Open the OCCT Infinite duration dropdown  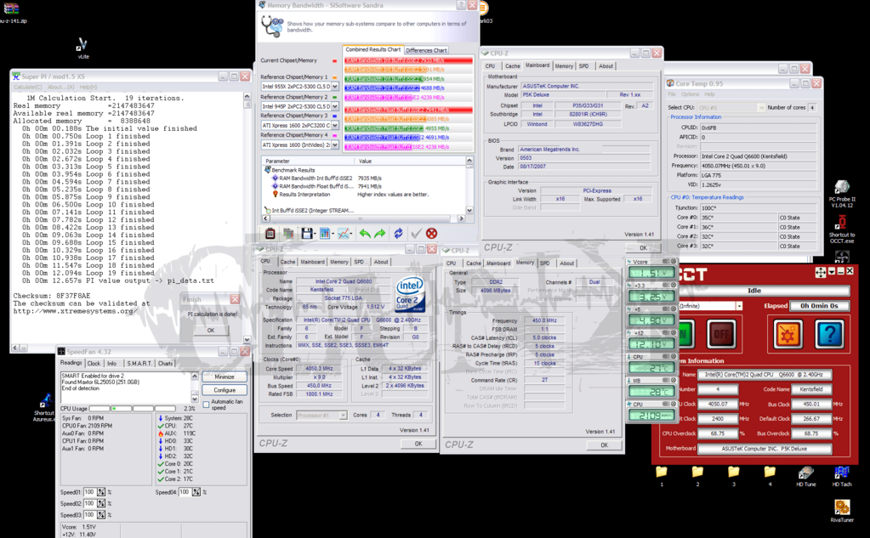coord(739,306)
